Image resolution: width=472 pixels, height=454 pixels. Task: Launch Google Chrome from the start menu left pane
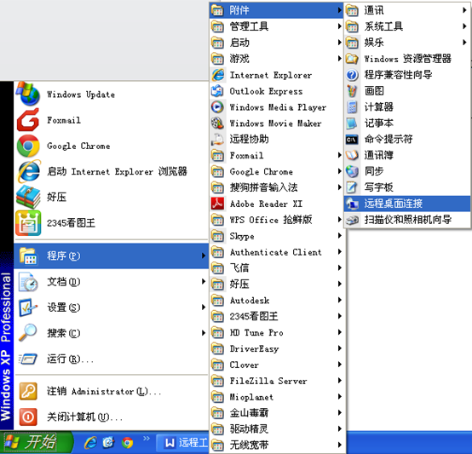coord(111,146)
